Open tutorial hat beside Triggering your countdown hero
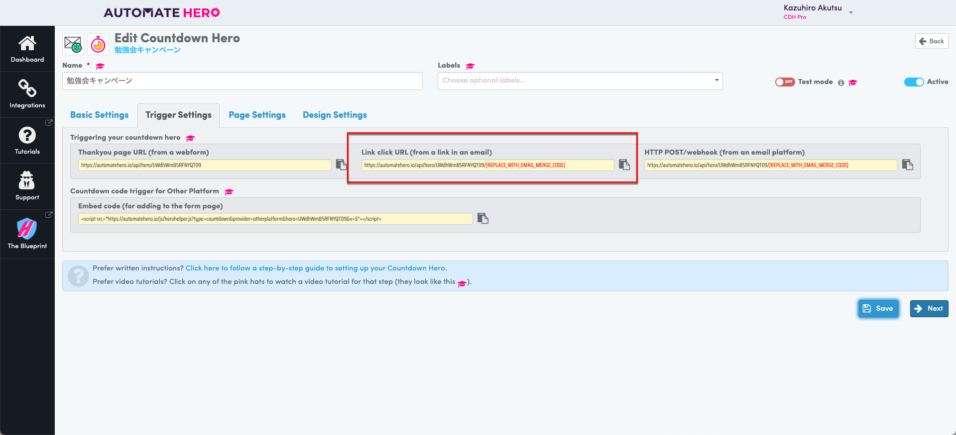956x435 pixels. [190, 138]
